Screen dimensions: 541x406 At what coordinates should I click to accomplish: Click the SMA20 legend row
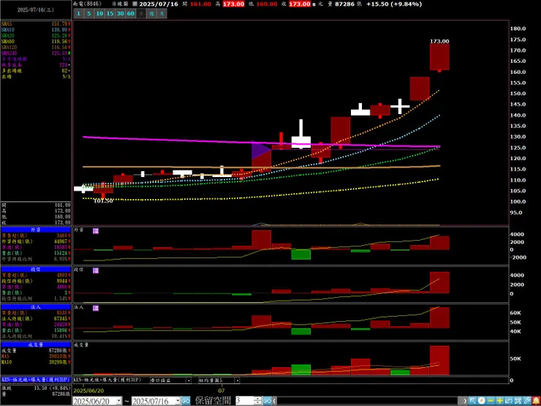(x=36, y=36)
